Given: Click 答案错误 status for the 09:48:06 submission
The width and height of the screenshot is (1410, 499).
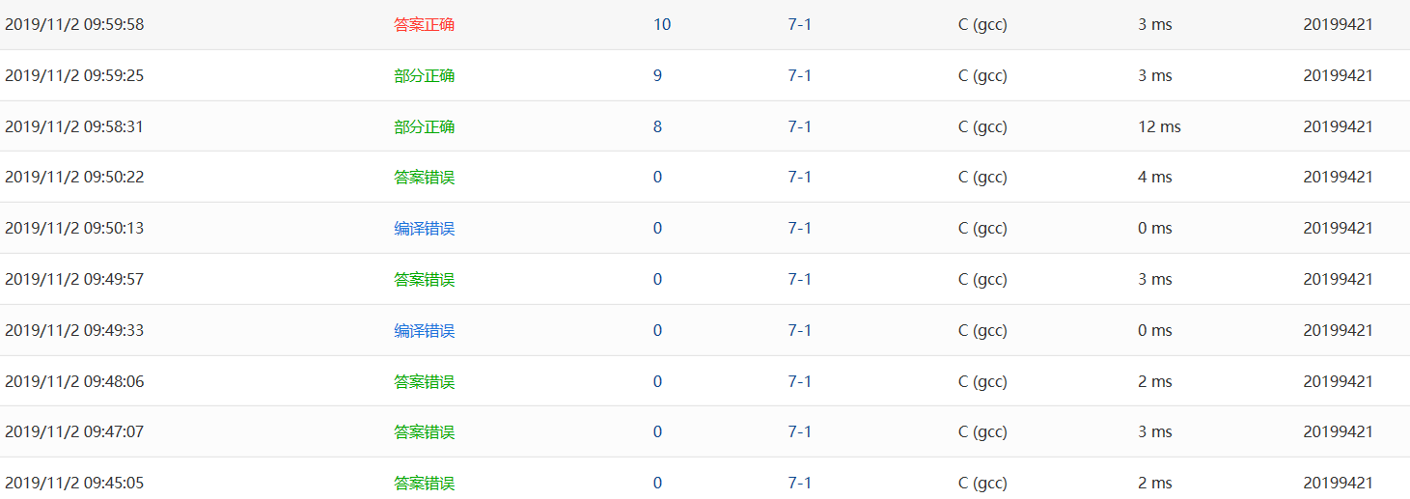Looking at the screenshot, I should pyautogui.click(x=424, y=382).
